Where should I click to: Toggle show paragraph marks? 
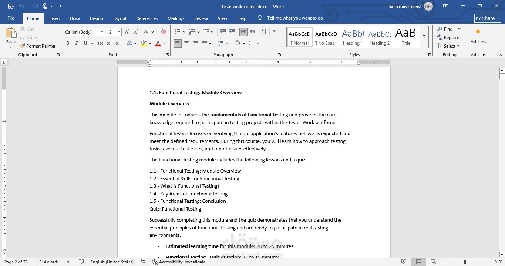point(275,32)
